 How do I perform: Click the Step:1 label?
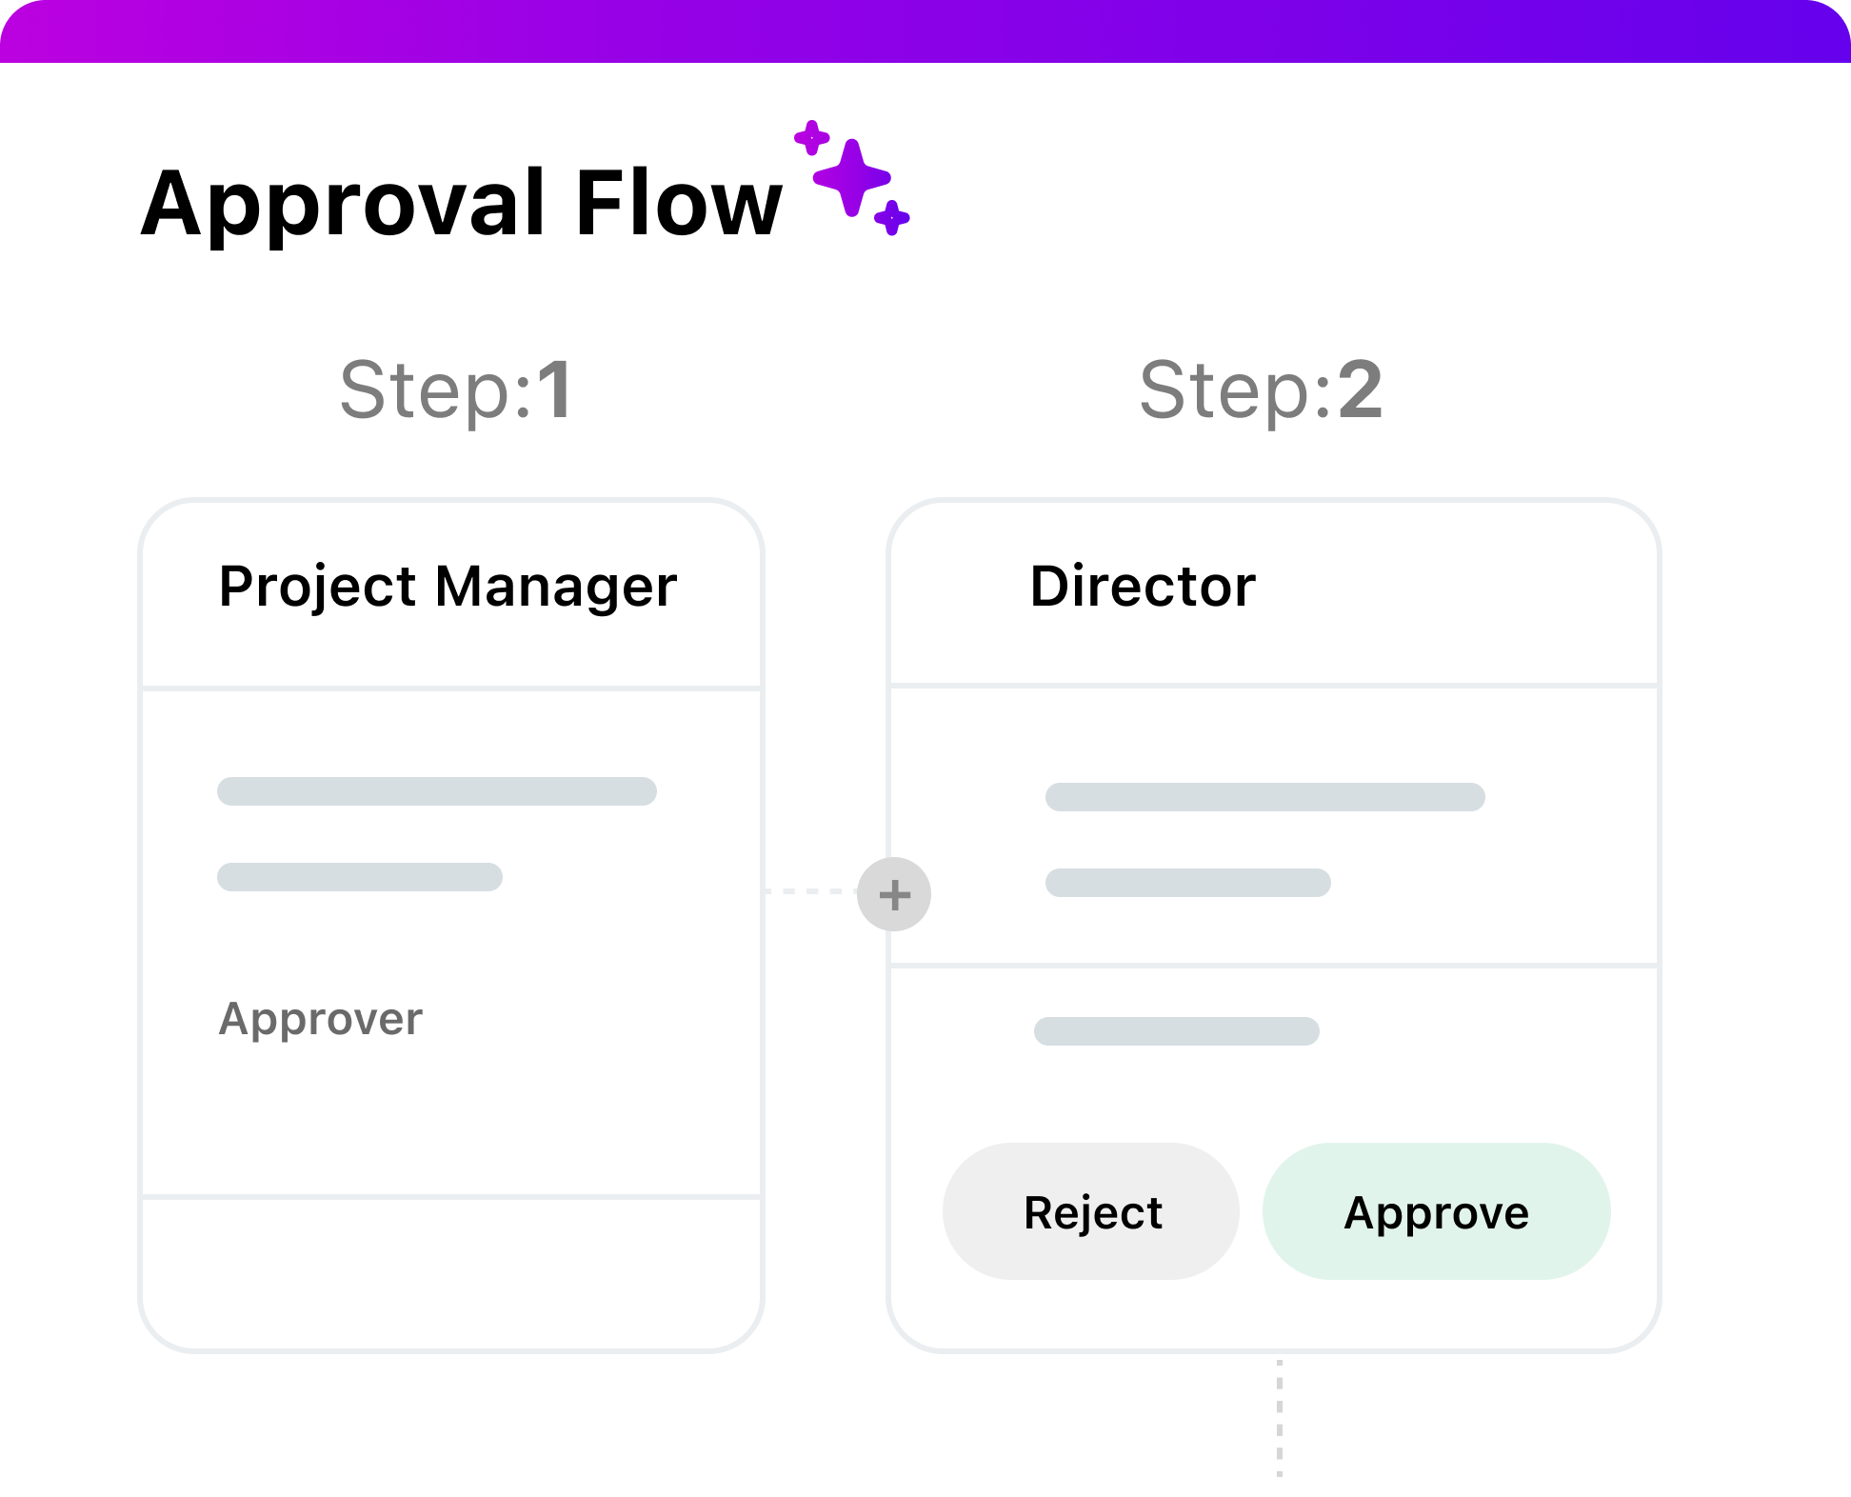tap(456, 389)
